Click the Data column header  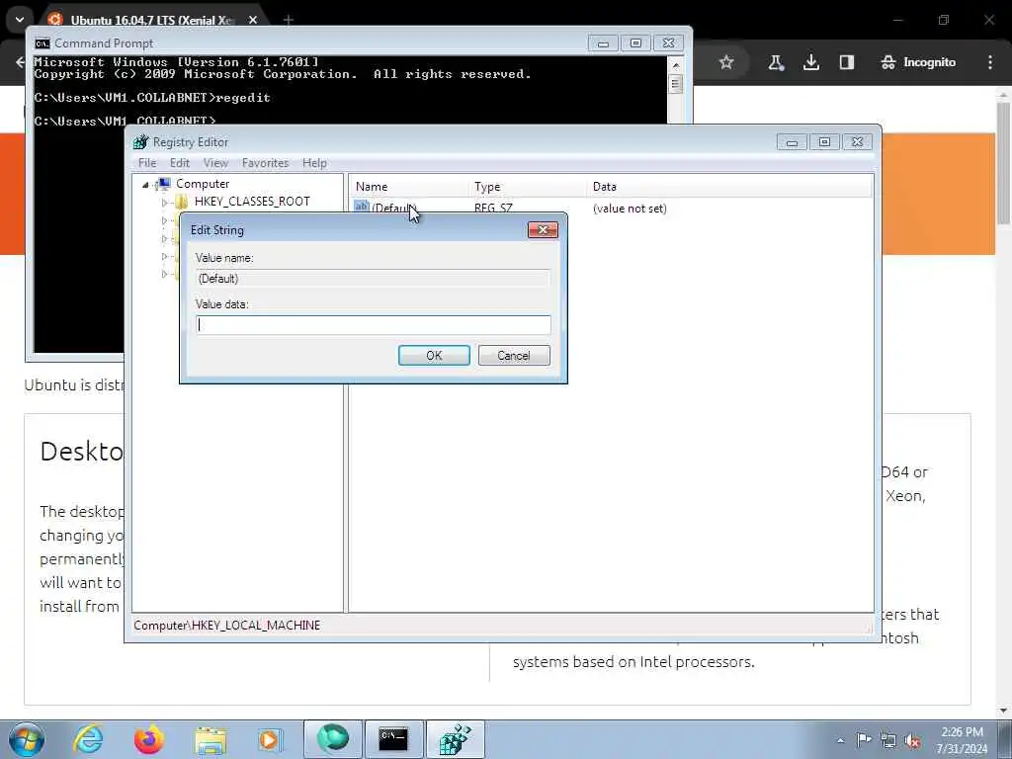point(729,187)
